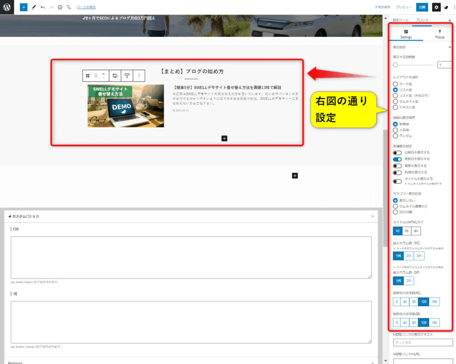
Task: Toggle 著者を表示する switch
Action: pyautogui.click(x=397, y=166)
